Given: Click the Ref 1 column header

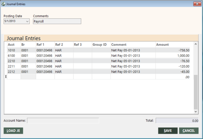Looking at the screenshot, I should coord(45,45).
